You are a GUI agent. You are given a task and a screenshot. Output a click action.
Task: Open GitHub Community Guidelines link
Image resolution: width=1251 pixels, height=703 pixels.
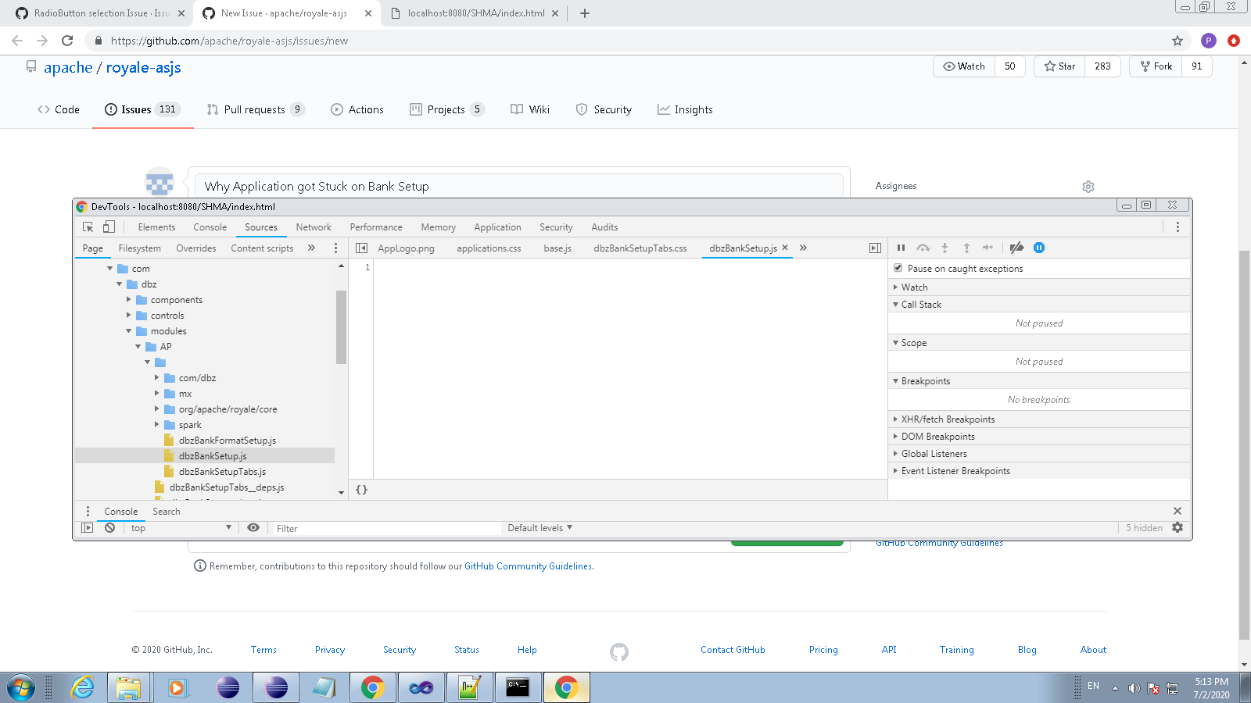(528, 566)
